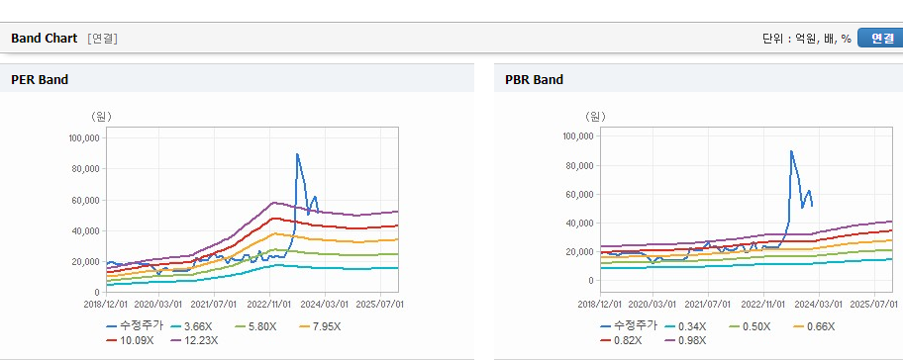Toggle 12.23X legend in PER Band
Screen dimensions: 903x360
pyautogui.click(x=195, y=340)
